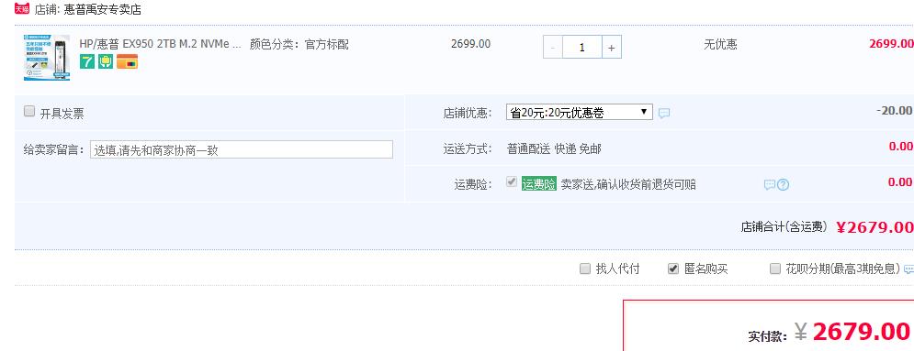The image size is (914, 351).
Task: Click the green warranty badge icon
Action: coord(106,61)
